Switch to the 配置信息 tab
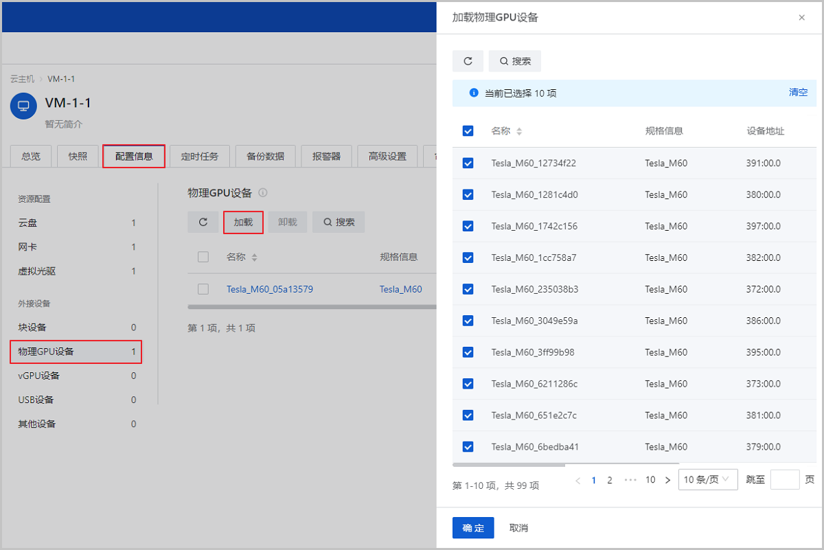The image size is (824, 550). point(134,157)
